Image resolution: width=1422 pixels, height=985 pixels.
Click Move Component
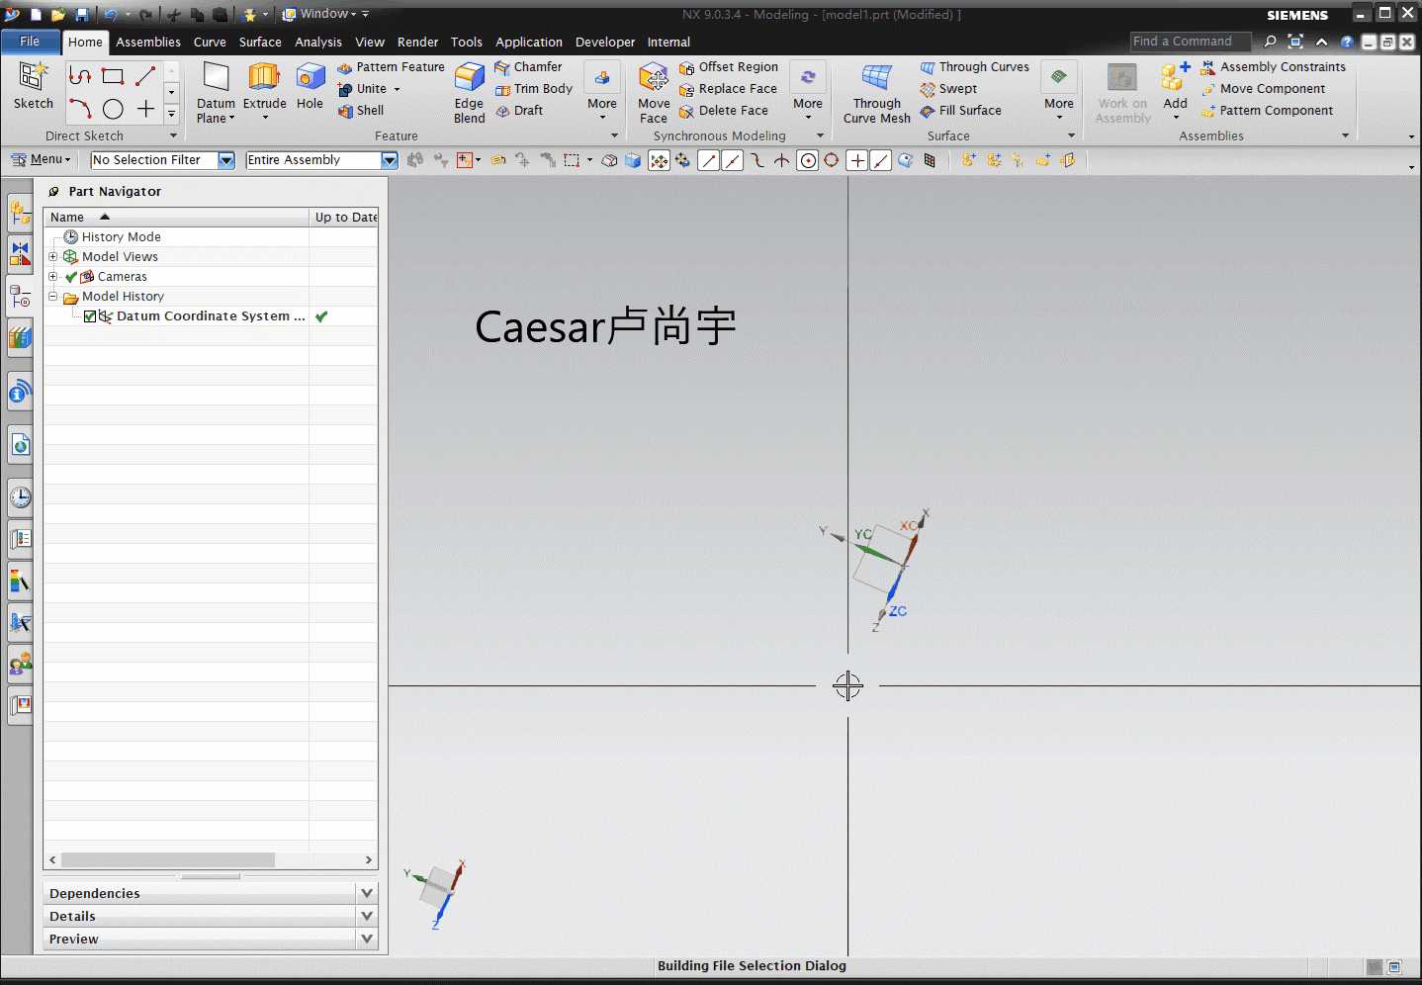tap(1263, 89)
